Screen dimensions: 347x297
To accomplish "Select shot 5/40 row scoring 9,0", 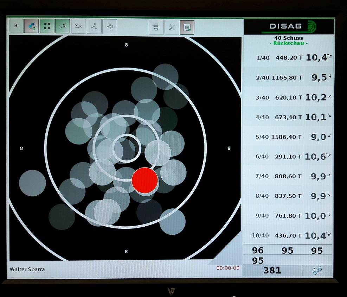I will coord(288,137).
